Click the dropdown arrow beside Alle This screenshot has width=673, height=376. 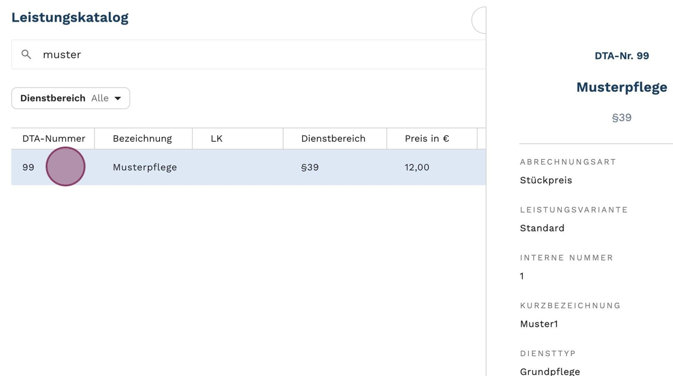point(118,99)
